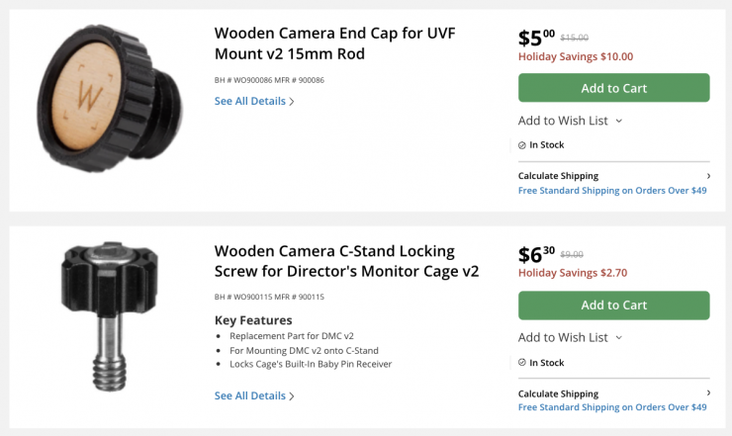See All Details for the Locking Screw
Screen dimensions: 732x436
pyautogui.click(x=254, y=395)
